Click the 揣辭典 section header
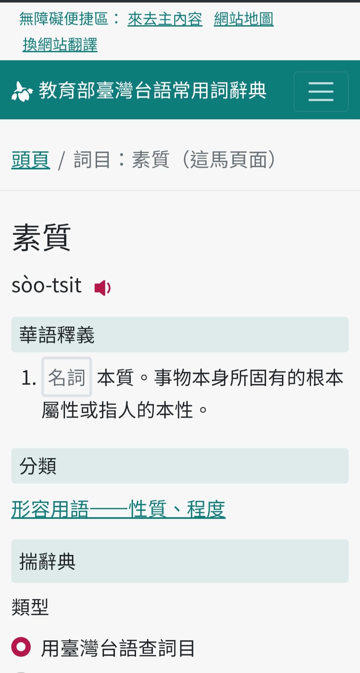Image resolution: width=360 pixels, height=673 pixels. 180,561
